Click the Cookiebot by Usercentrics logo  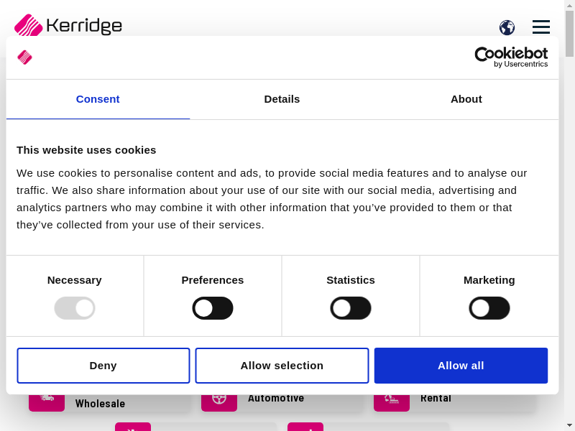coord(511,57)
